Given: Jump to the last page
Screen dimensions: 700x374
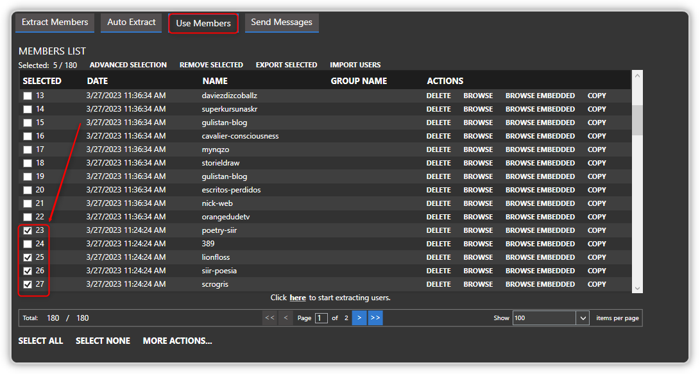Looking at the screenshot, I should pos(375,318).
